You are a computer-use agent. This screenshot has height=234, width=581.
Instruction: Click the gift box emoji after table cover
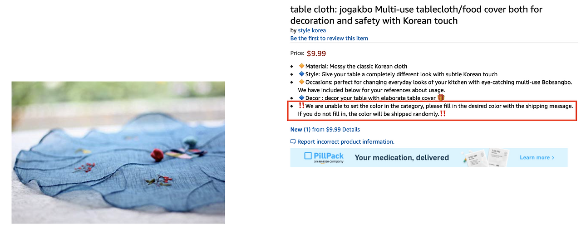click(441, 97)
